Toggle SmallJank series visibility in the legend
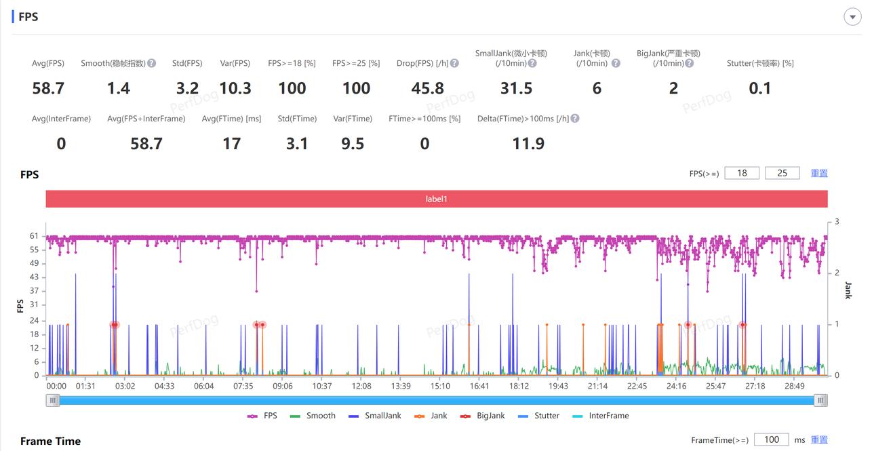 point(374,416)
